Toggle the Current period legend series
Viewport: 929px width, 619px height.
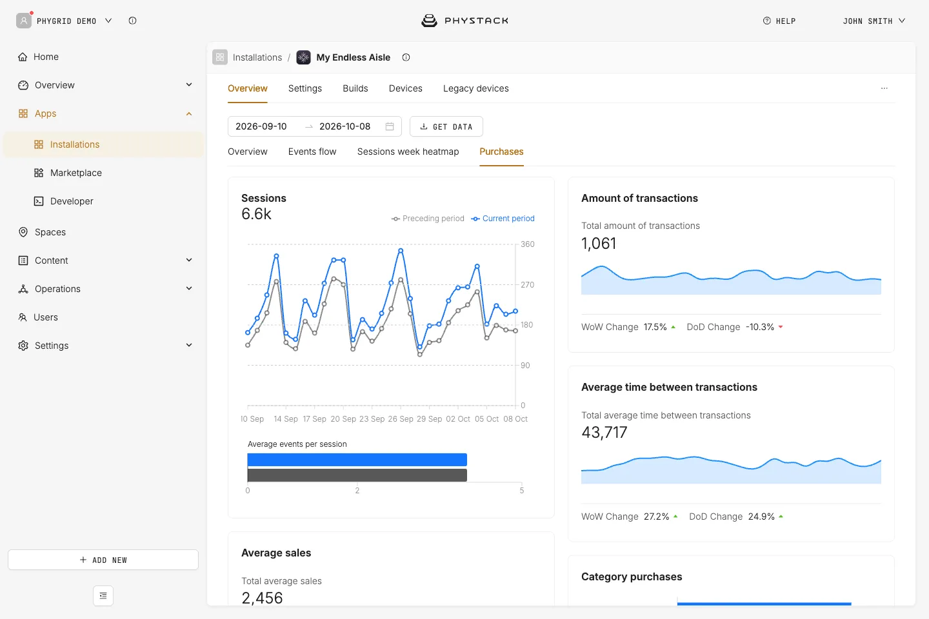pyautogui.click(x=503, y=219)
